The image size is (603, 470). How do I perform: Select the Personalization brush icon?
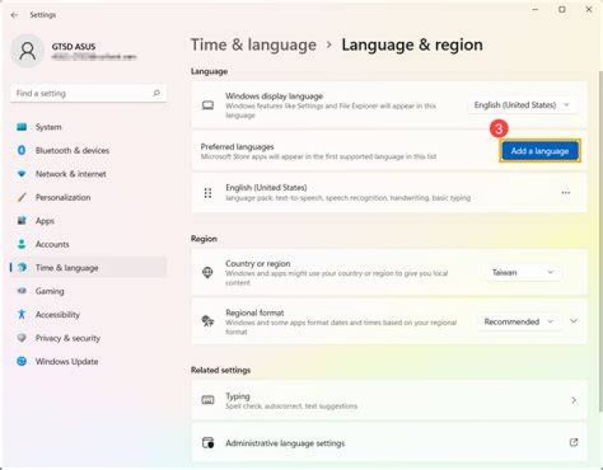(x=22, y=197)
